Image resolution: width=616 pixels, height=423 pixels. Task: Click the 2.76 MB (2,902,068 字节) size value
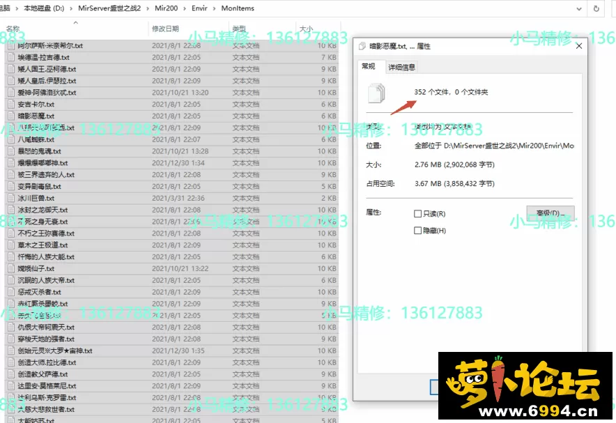454,164
